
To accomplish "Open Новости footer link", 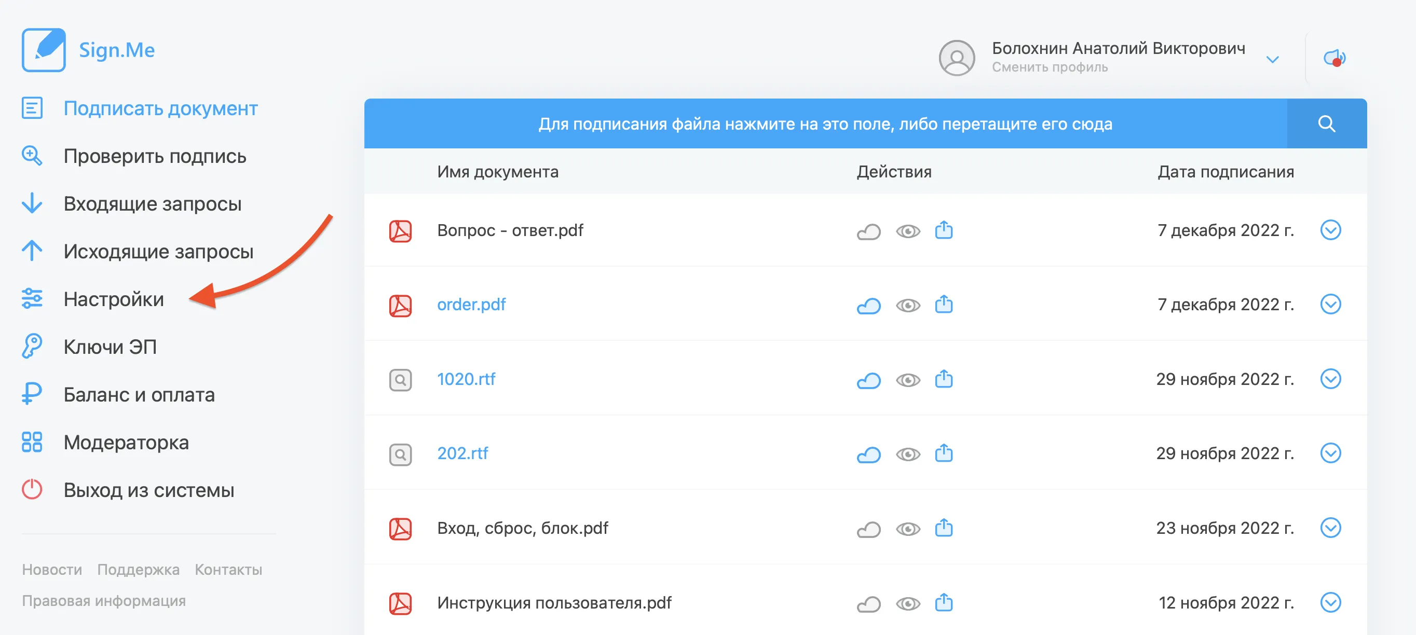I will (52, 570).
